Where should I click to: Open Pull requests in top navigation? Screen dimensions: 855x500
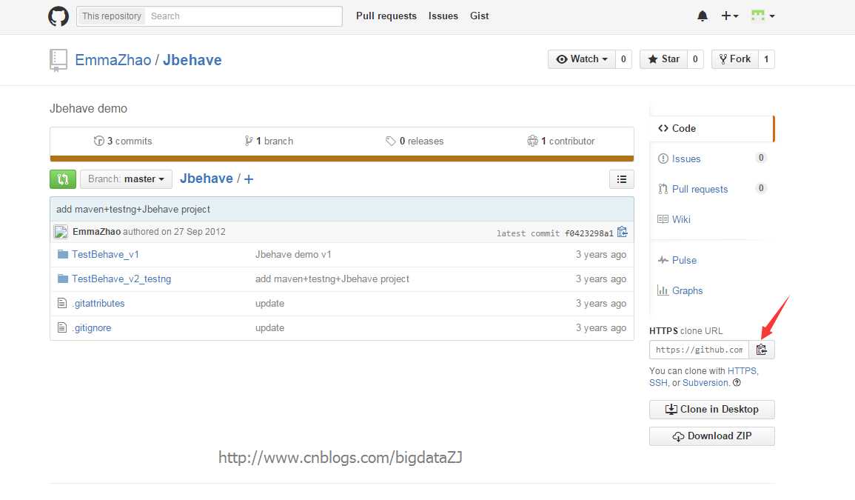(386, 16)
